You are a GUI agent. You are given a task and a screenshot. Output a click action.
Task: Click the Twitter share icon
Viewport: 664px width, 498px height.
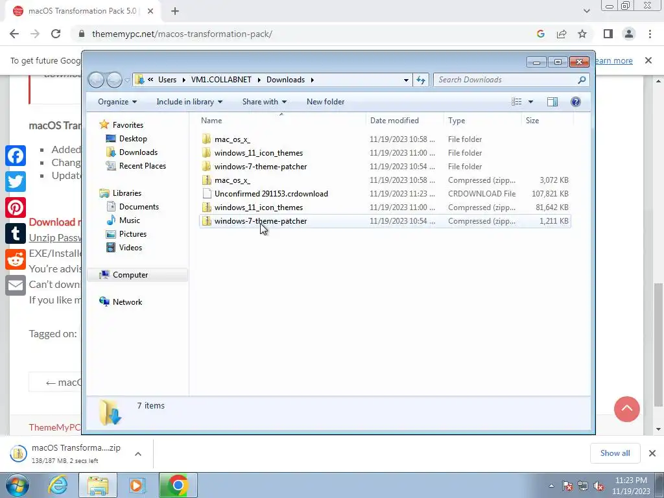point(16,182)
